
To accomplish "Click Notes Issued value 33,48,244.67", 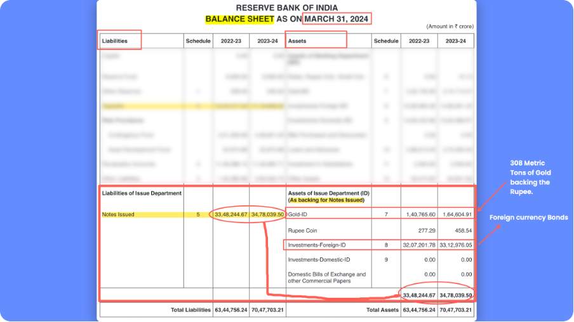I will point(231,214).
